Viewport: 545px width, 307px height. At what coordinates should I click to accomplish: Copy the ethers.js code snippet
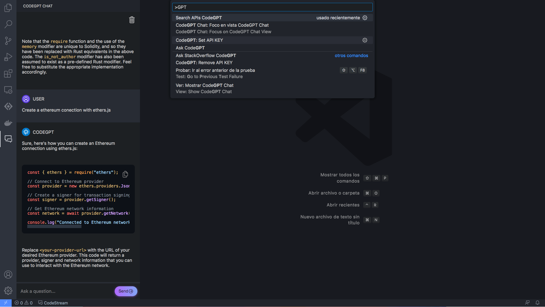point(125,174)
